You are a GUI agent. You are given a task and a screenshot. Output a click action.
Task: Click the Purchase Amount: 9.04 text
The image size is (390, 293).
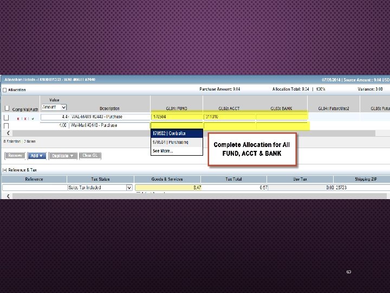(x=219, y=89)
